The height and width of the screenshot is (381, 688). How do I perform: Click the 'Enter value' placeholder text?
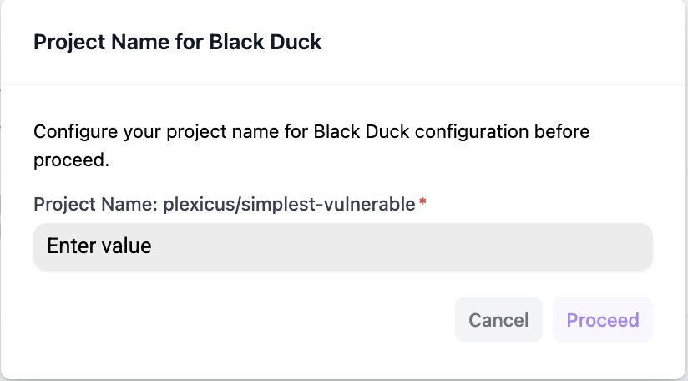pos(99,246)
